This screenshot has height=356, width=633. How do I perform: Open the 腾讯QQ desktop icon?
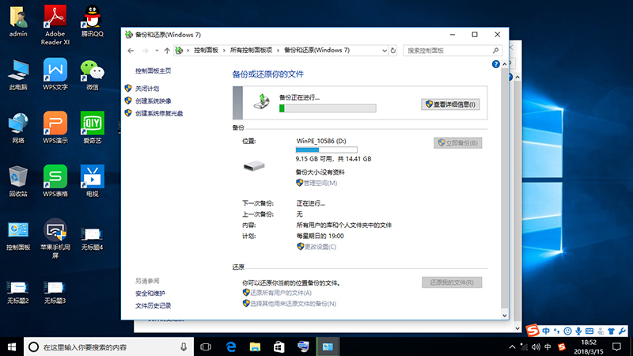pyautogui.click(x=93, y=21)
